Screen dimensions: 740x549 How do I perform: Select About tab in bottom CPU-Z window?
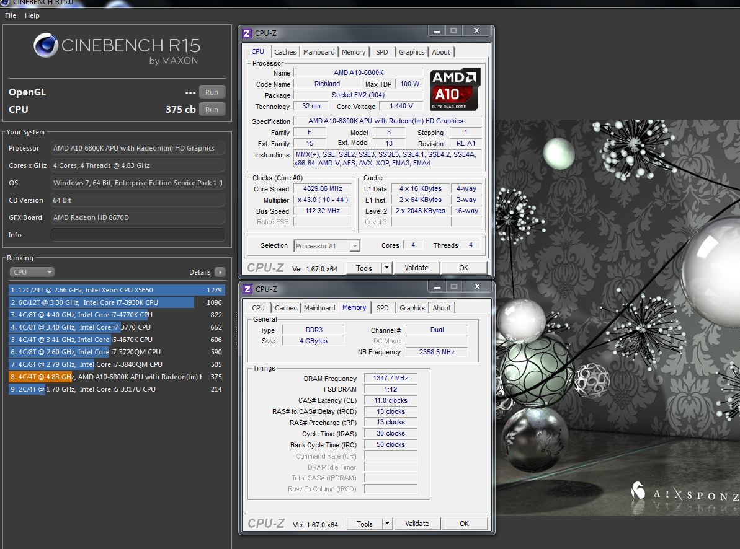tap(442, 308)
